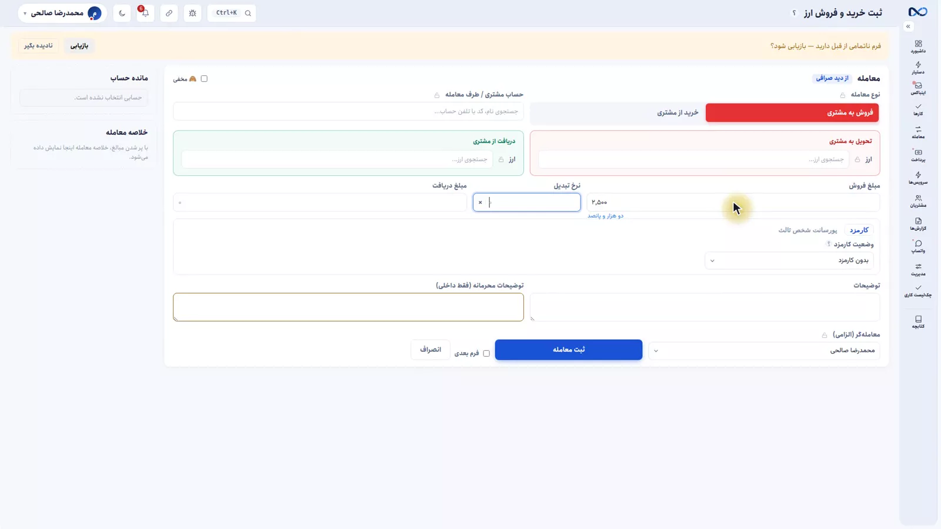Open the اینباکس (inbox) sidebar icon
The height and width of the screenshot is (529, 941).
coord(918,89)
